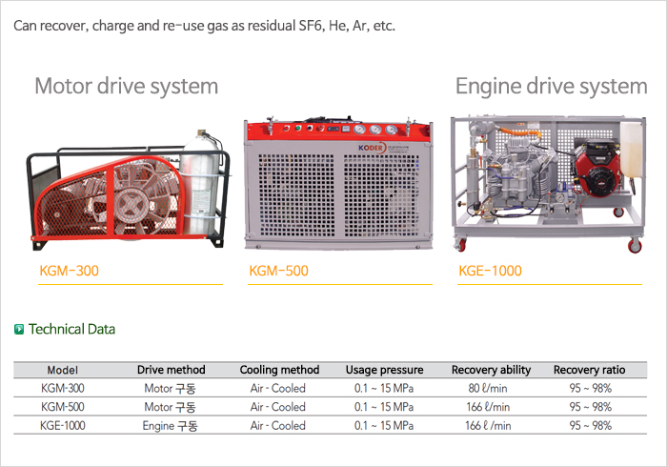Click 95 ~ 98% in the KGE-1000 row
The image size is (667, 467).
click(x=591, y=426)
